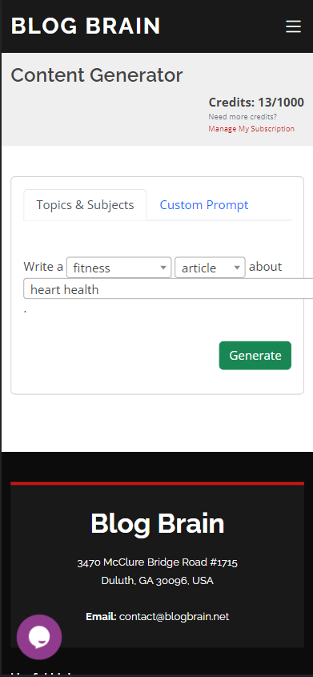Screen dimensions: 313x677
Task: Switch to the Topics & Subjects tab
Action: click(x=85, y=204)
